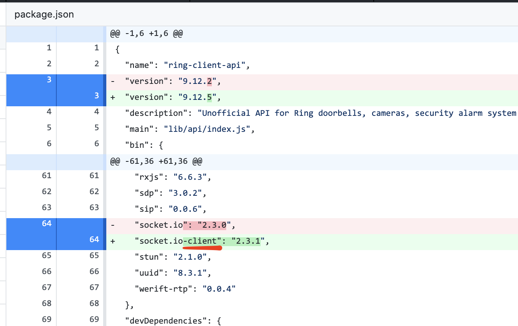Click the highlighted old-side line number 64

coord(47,223)
